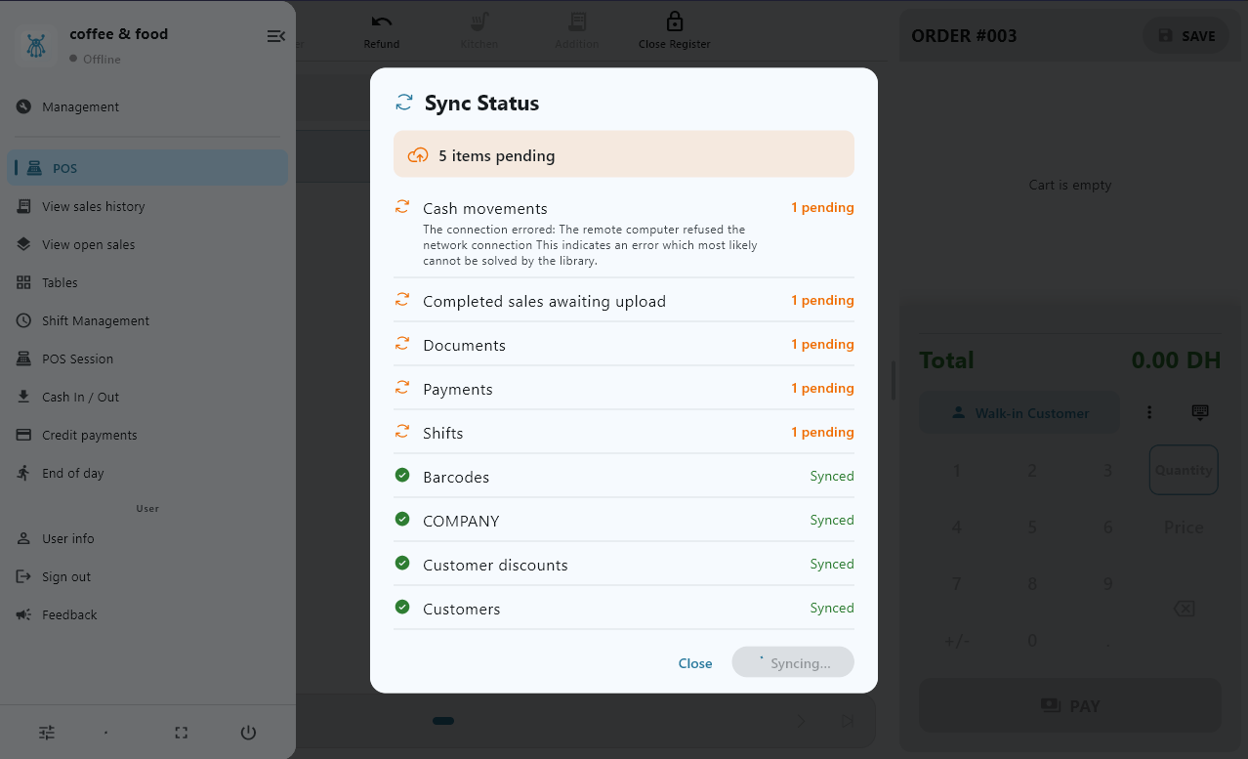
Task: Click the coffee & food logo
Action: (x=36, y=45)
